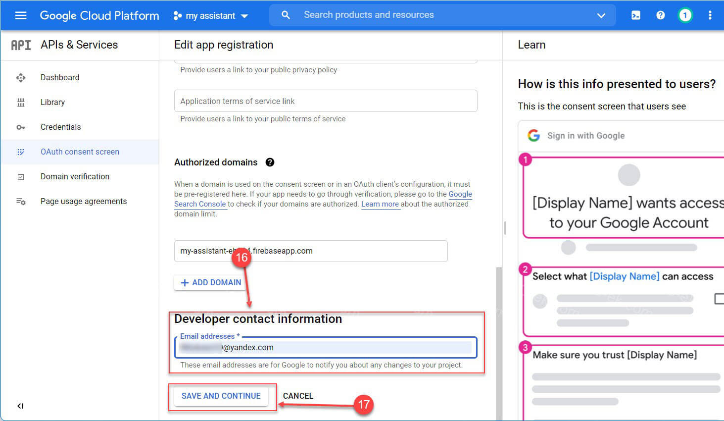724x421 pixels.
Task: Select OAuth consent screen in sidebar
Action: click(79, 152)
